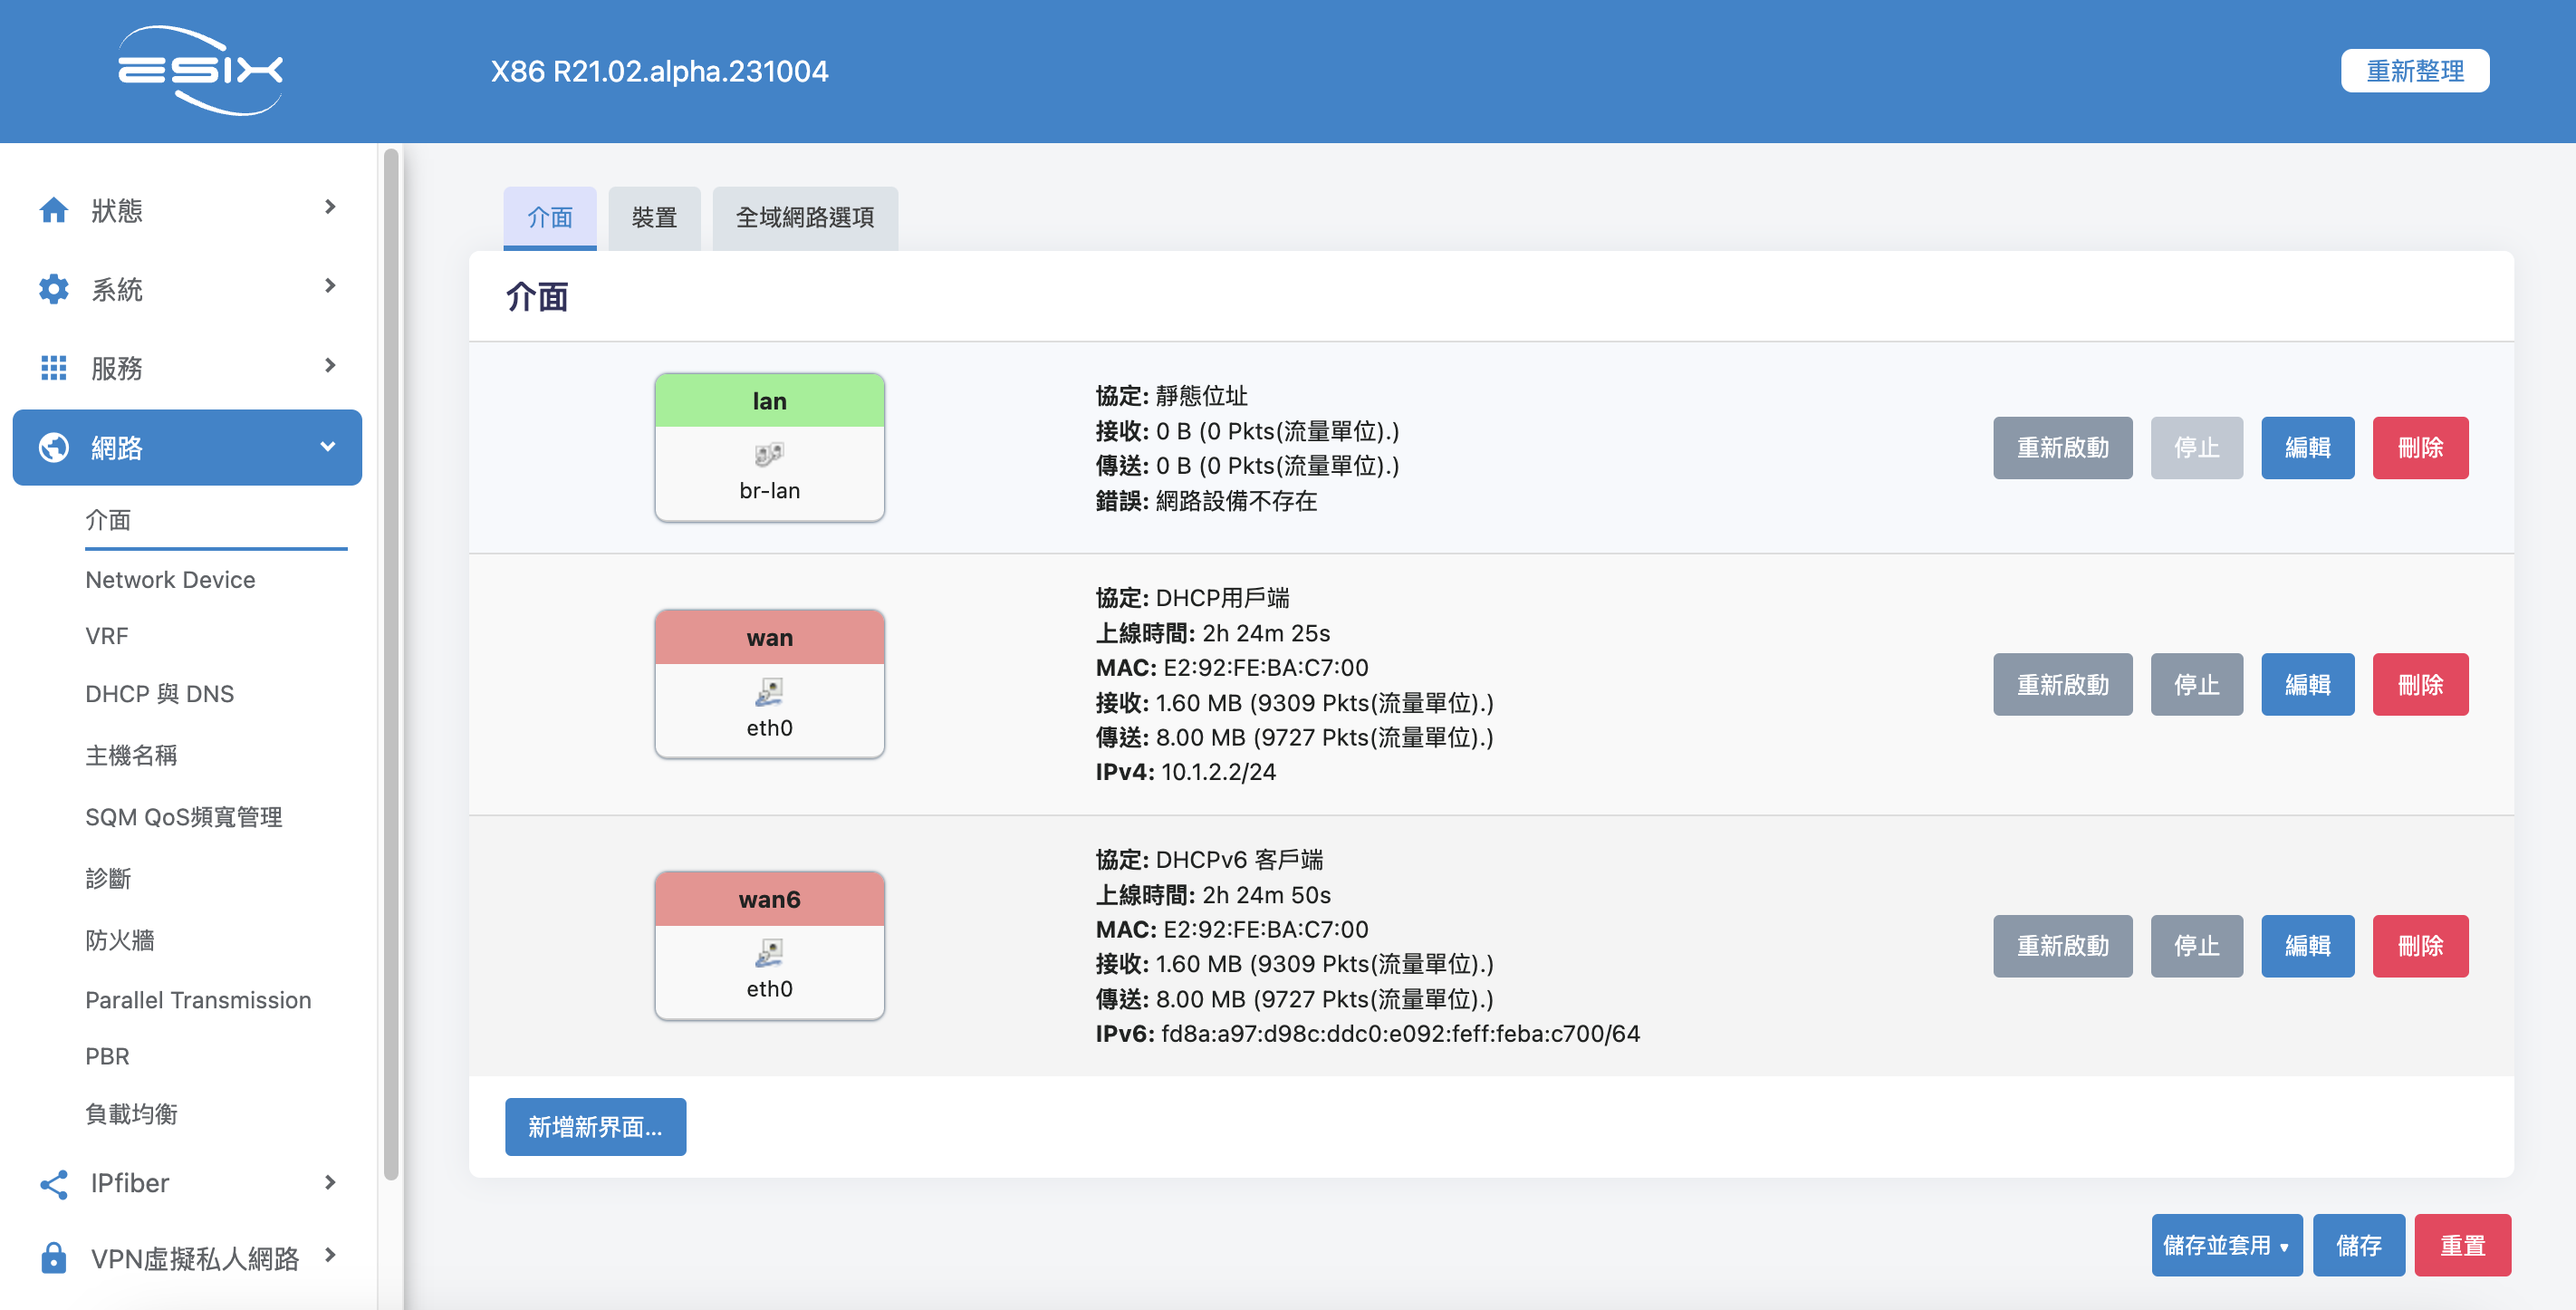2576x1310 pixels.
Task: Delete the wan6 interface
Action: point(2420,945)
